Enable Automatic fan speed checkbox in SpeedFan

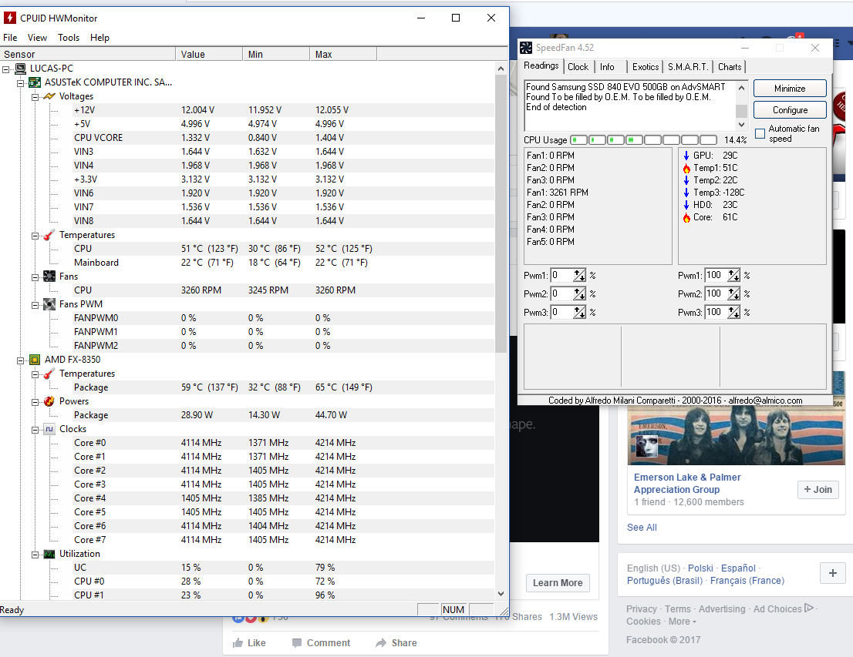(x=760, y=134)
